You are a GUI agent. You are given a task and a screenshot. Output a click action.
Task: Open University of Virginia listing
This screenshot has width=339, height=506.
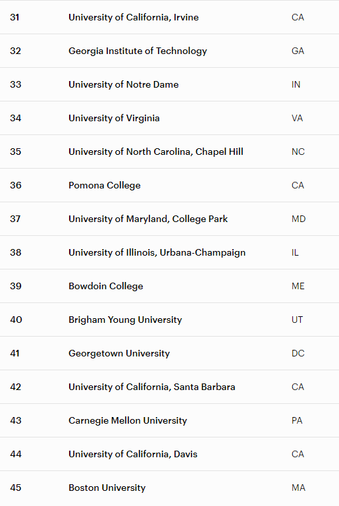coord(114,118)
